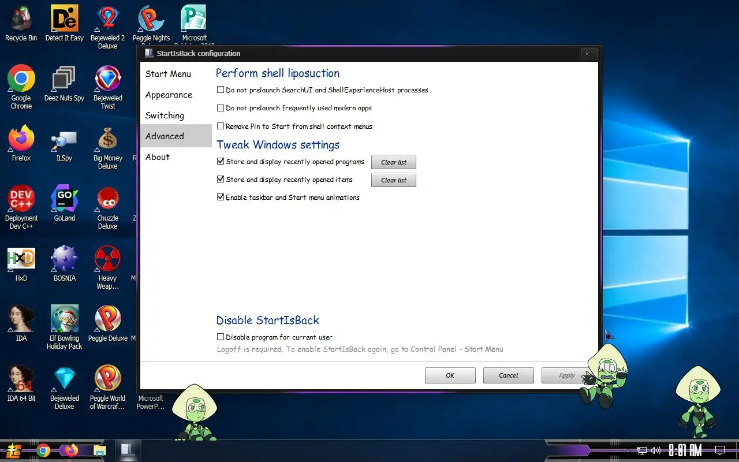Select the IDA desktop icon
This screenshot has height=462, width=739.
click(x=21, y=323)
